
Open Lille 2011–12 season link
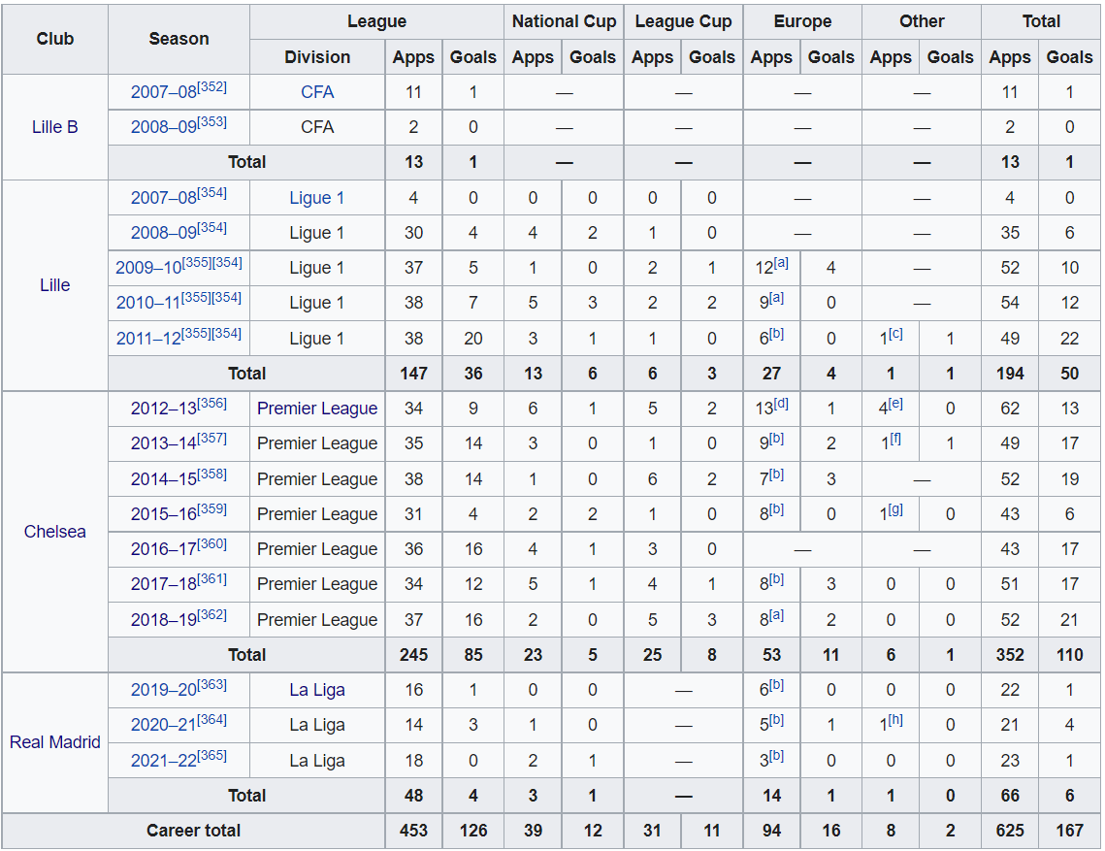click(148, 339)
